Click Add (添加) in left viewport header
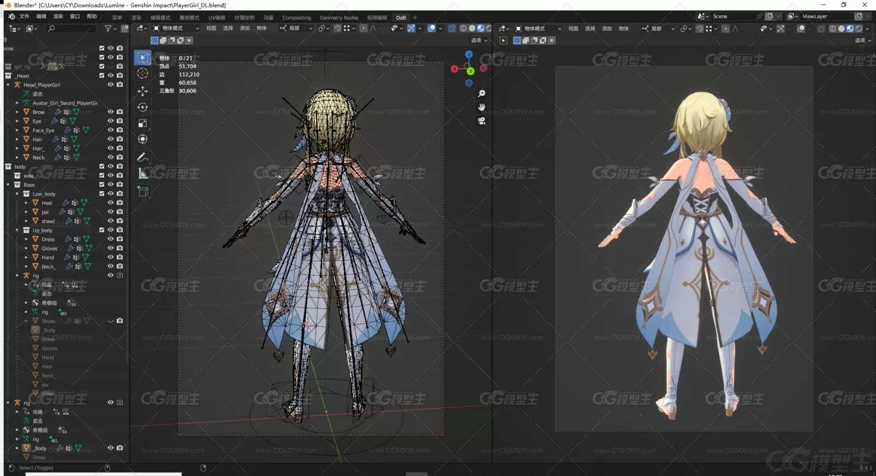 click(x=245, y=28)
